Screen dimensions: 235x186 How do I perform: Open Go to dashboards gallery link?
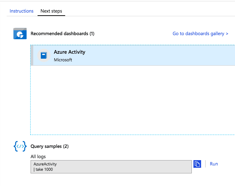200,33
